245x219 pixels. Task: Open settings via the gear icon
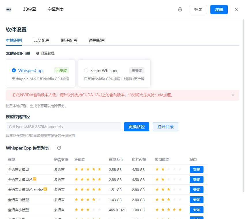coord(180,10)
